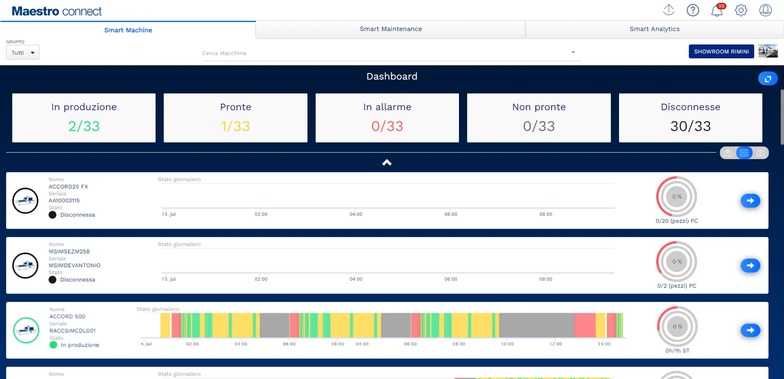Open the help question mark icon
784x379 pixels.
[693, 10]
